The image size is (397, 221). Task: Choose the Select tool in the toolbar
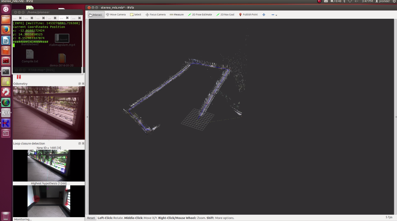[x=135, y=15]
